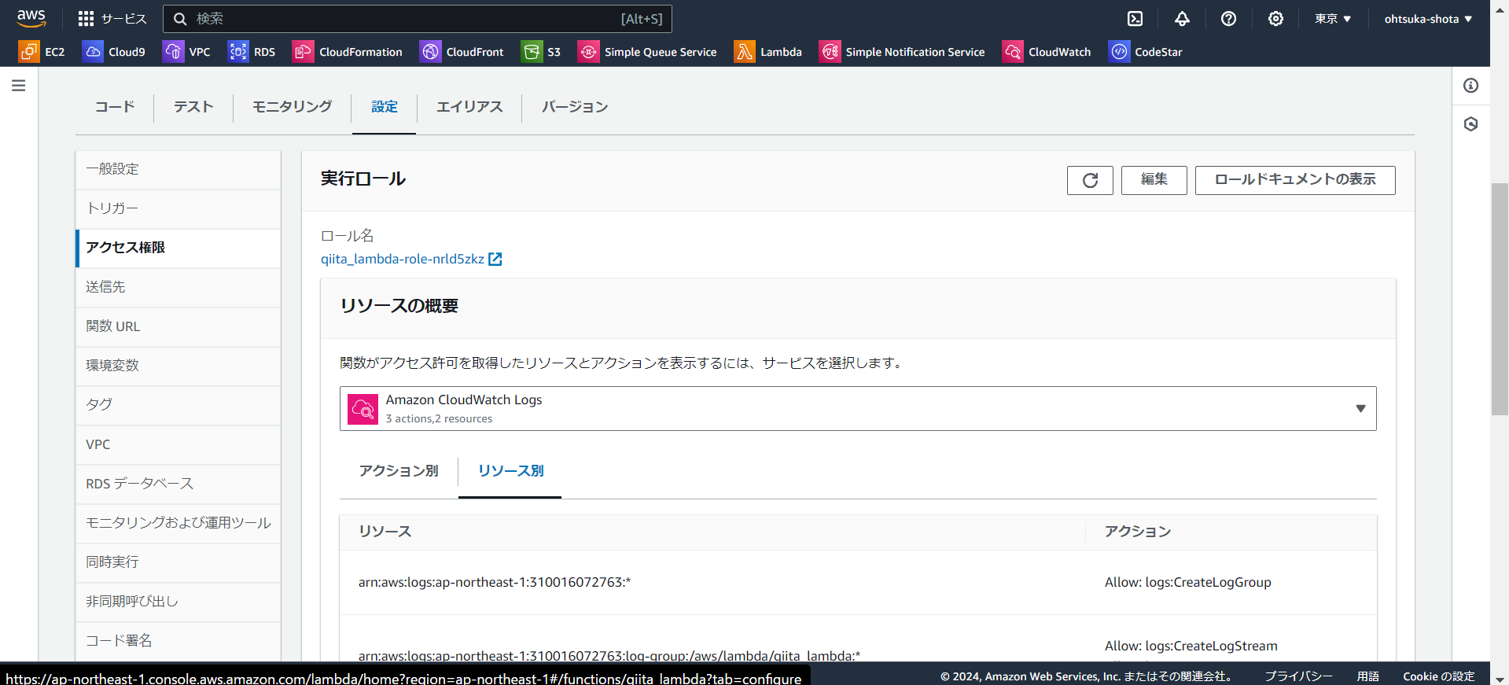Toggle the hamburger navigation menu
The height and width of the screenshot is (685, 1509).
(19, 85)
